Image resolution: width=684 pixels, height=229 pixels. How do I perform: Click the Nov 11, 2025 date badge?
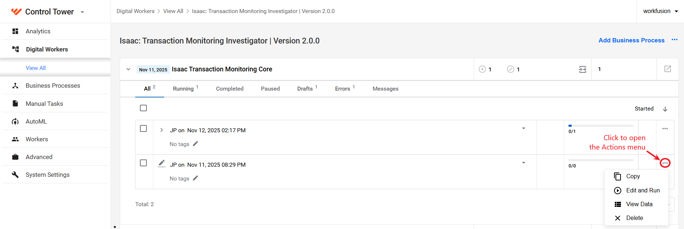153,70
